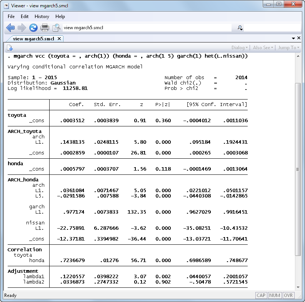Click log likelihood value 11258.81
This screenshot has width=305, height=302.
coord(75,88)
